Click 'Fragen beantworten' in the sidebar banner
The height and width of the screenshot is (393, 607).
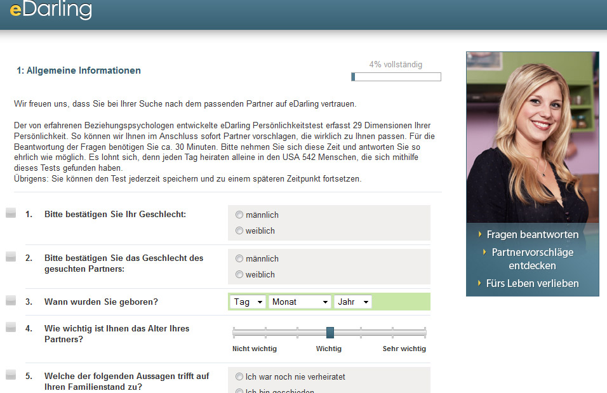[532, 235]
